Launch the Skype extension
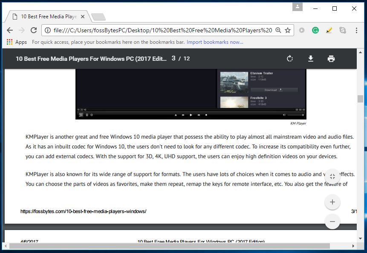This screenshot has width=367, height=253. tap(341, 30)
